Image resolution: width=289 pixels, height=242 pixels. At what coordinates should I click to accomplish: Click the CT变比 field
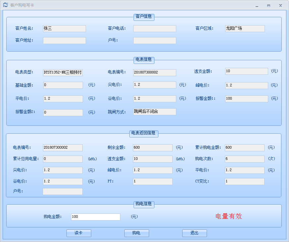tap(244, 181)
